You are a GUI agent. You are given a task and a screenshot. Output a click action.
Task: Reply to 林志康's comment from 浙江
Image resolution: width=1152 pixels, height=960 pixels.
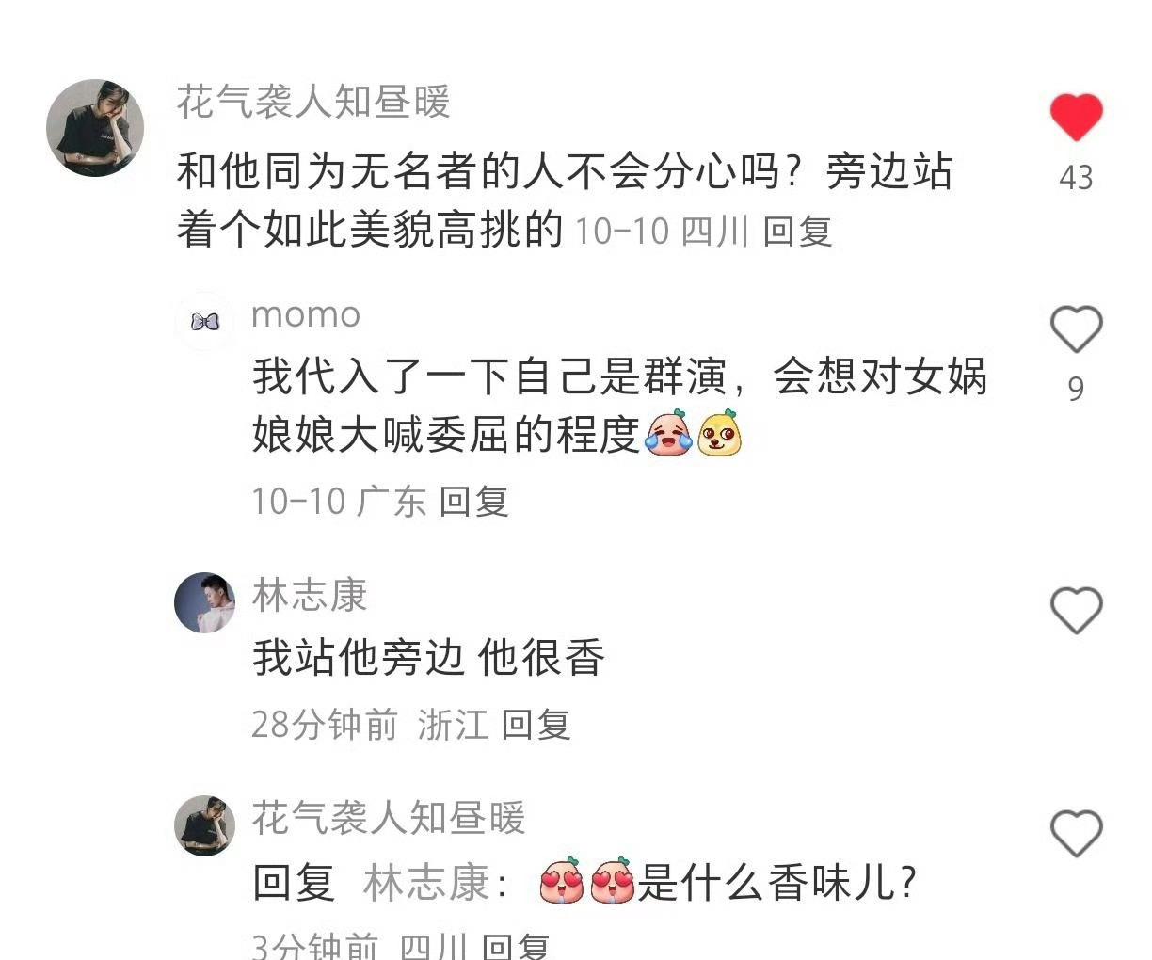[536, 725]
